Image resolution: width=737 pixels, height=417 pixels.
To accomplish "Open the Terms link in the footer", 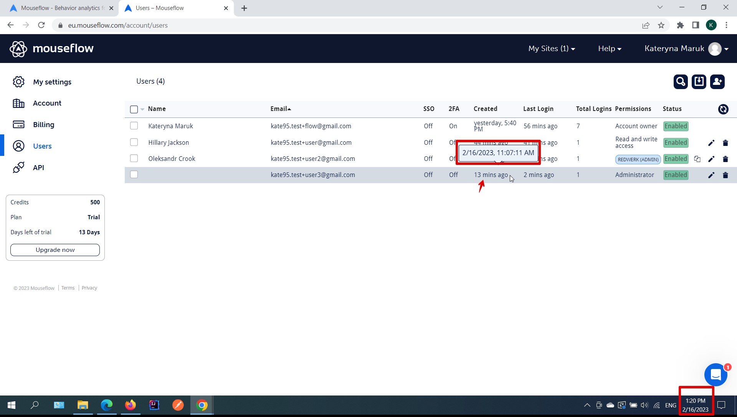I will pos(68,288).
